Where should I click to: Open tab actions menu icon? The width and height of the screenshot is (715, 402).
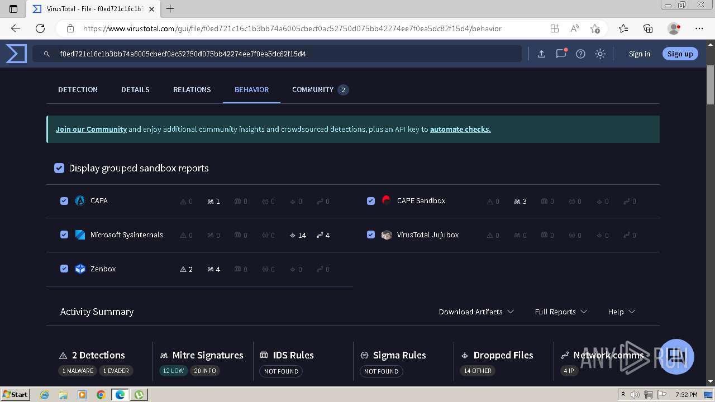pyautogui.click(x=13, y=9)
